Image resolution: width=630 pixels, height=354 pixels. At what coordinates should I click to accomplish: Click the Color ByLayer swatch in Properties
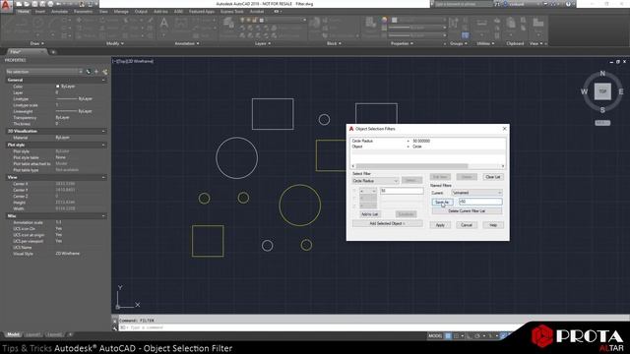click(57, 87)
